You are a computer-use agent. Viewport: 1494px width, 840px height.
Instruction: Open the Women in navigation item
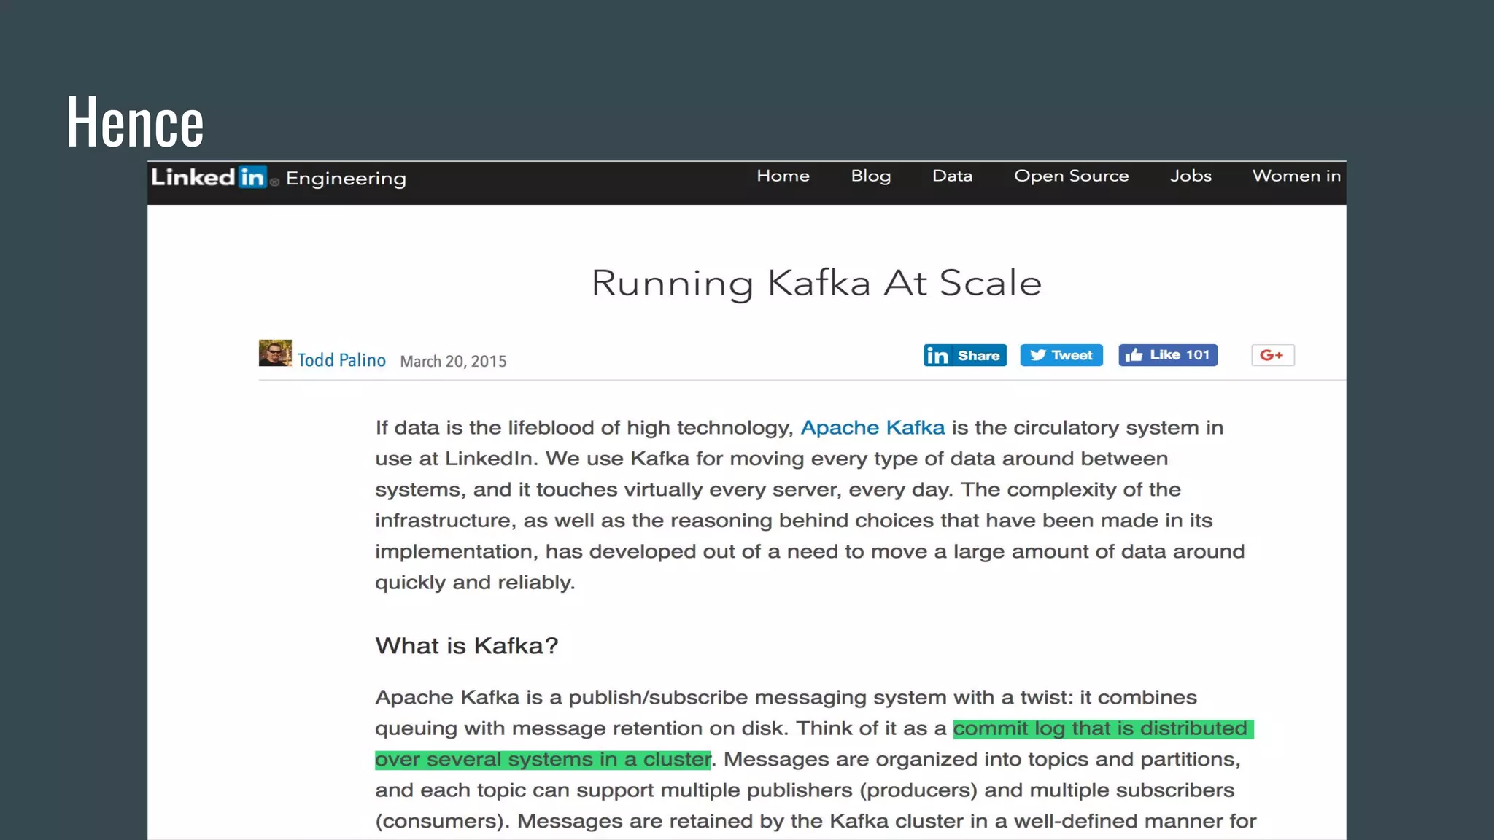pyautogui.click(x=1296, y=176)
